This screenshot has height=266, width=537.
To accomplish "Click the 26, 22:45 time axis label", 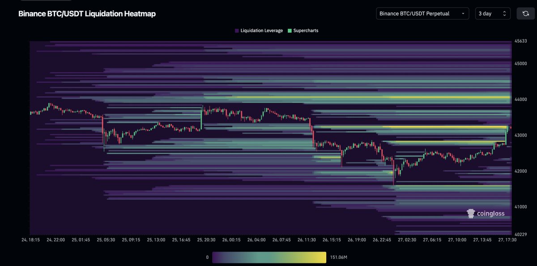I will click(x=382, y=240).
